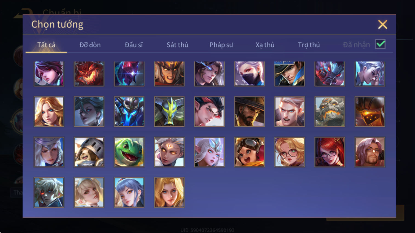This screenshot has height=233, width=415.
Task: Select the green insect-helmet hero
Action: coord(169,112)
